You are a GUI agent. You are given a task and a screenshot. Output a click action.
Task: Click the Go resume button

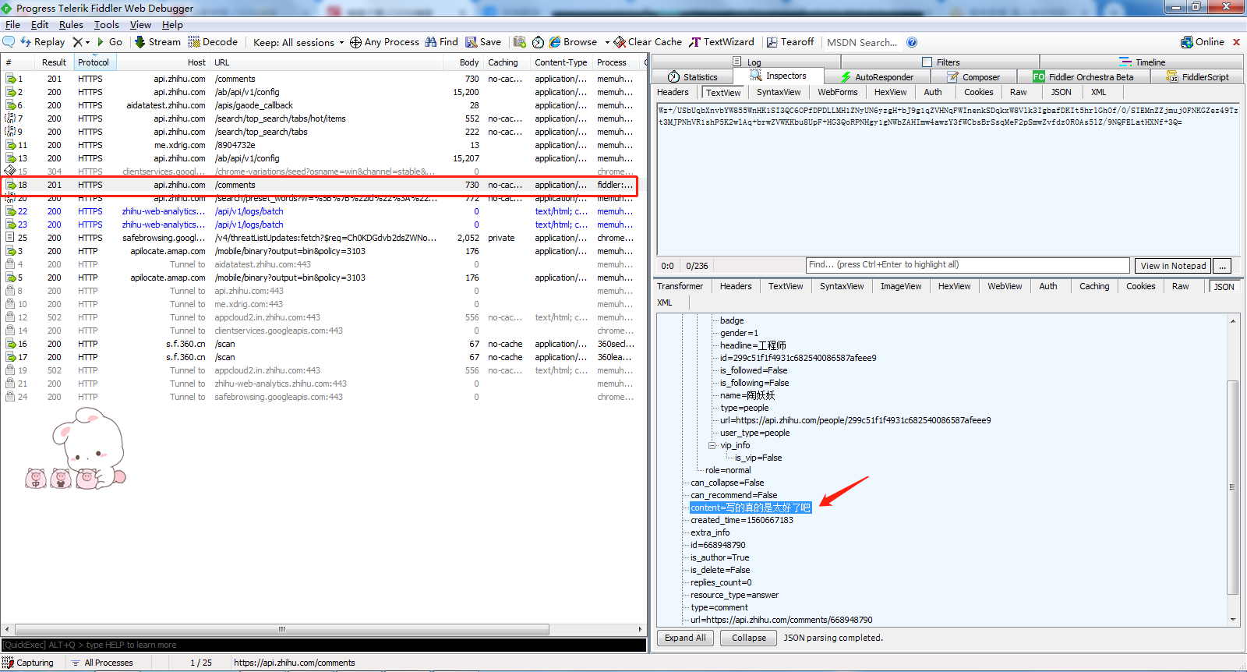[x=110, y=42]
